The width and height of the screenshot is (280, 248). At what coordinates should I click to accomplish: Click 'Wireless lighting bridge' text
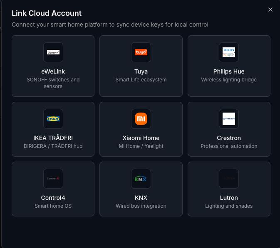pyautogui.click(x=229, y=80)
